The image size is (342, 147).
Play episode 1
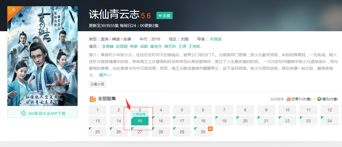click(x=98, y=110)
